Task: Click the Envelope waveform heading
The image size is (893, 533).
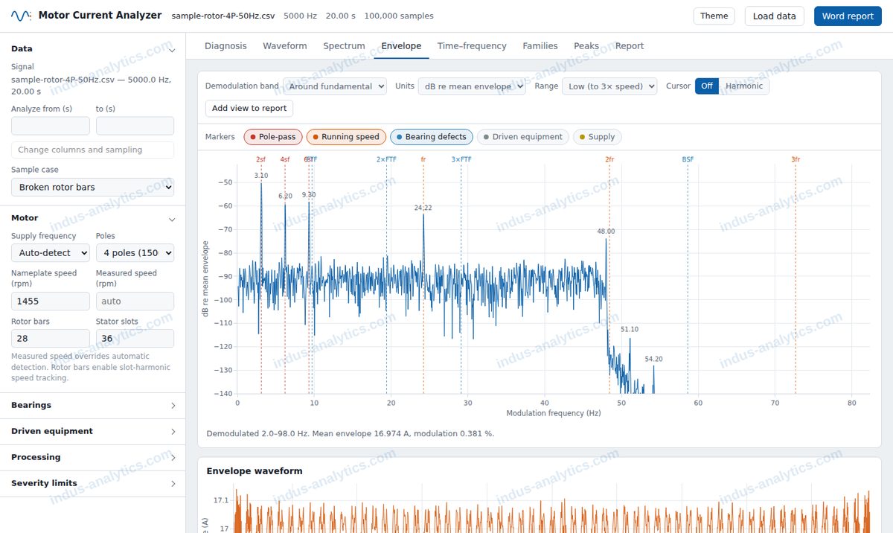Action: point(255,471)
